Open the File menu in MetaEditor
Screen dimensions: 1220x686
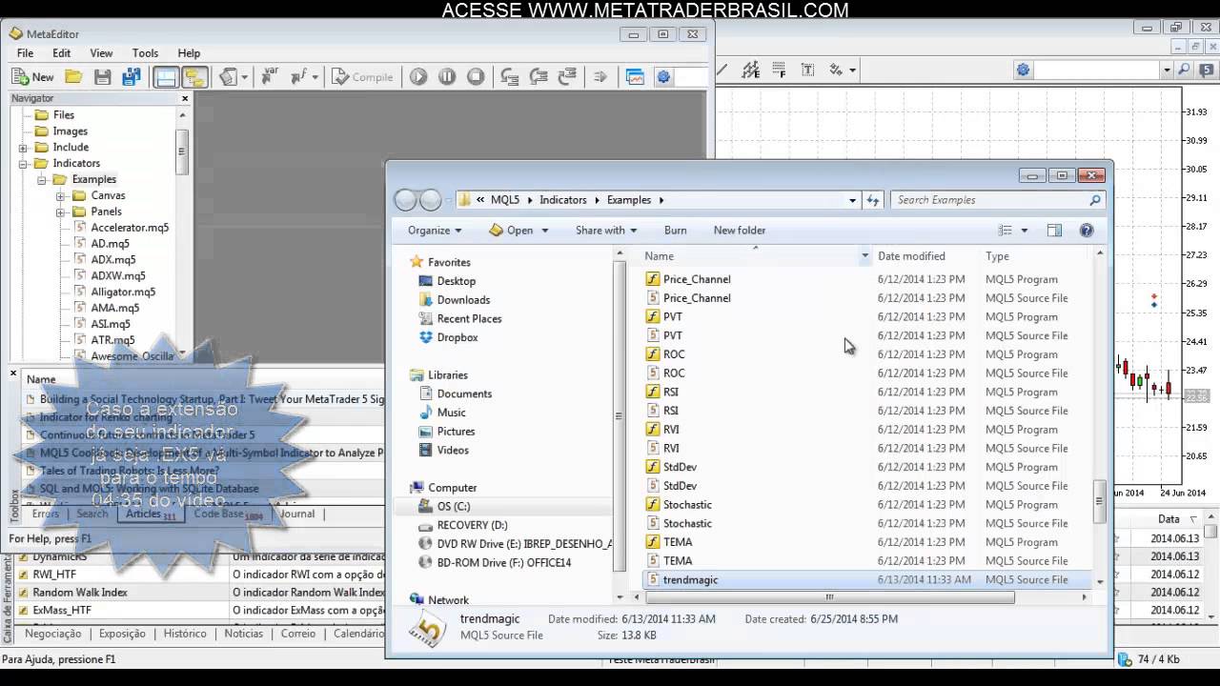point(25,53)
